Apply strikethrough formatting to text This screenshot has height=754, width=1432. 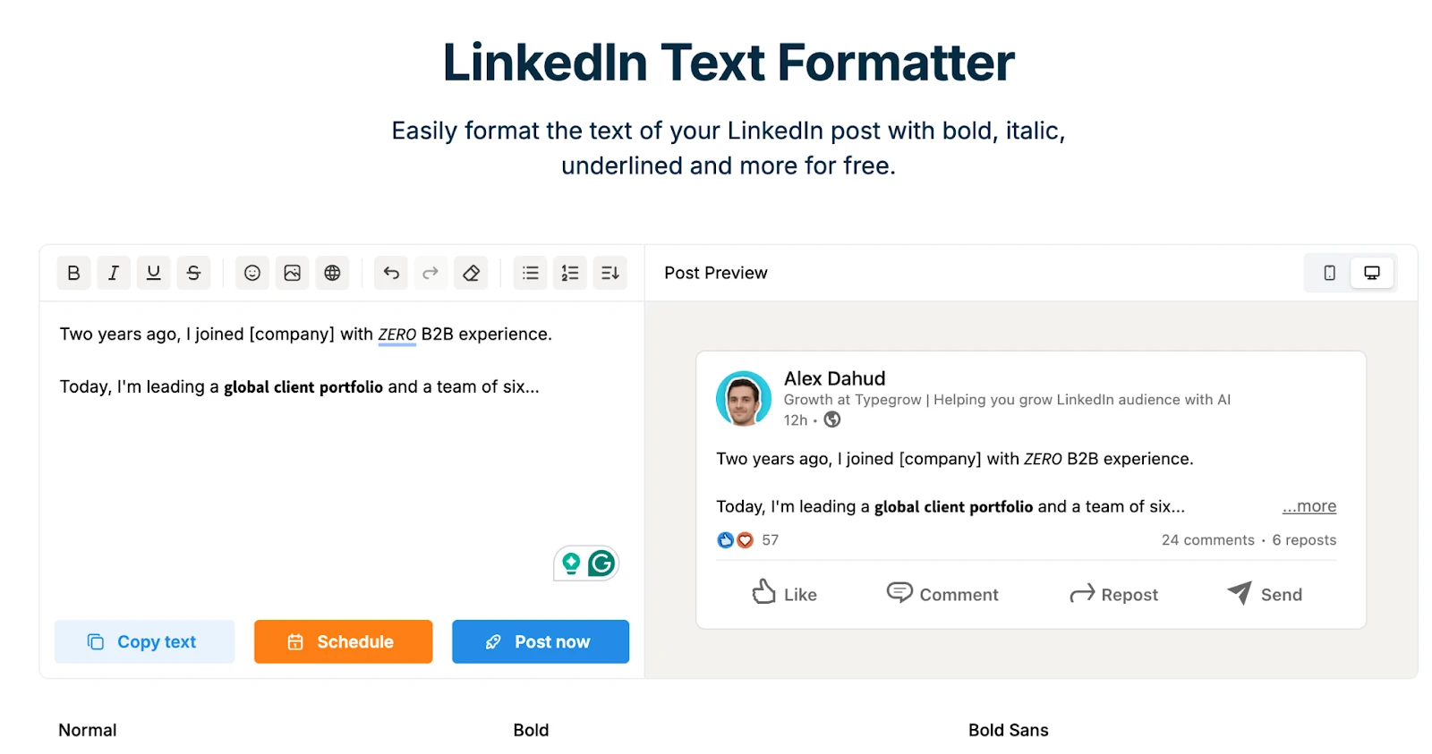193,273
